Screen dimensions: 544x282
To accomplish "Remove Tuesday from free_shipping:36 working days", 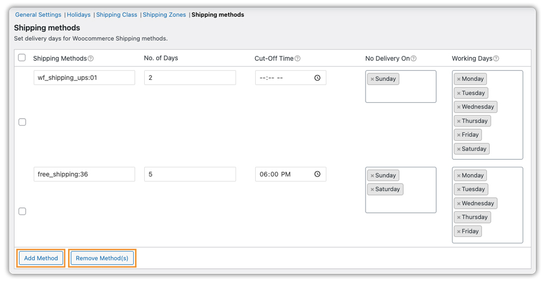I will pos(459,190).
